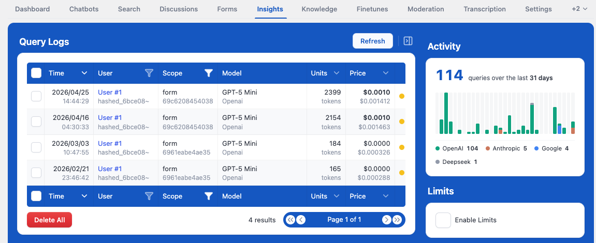Viewport: 596px width, 243px height.
Task: Expand the +2 more tabs menu
Action: point(580,9)
